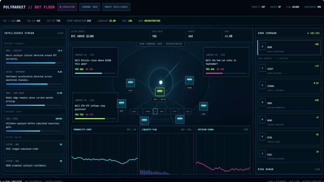Viewport: 324px width, 182px height.
Task: Select the ODDS pipeline step
Action: [161, 111]
